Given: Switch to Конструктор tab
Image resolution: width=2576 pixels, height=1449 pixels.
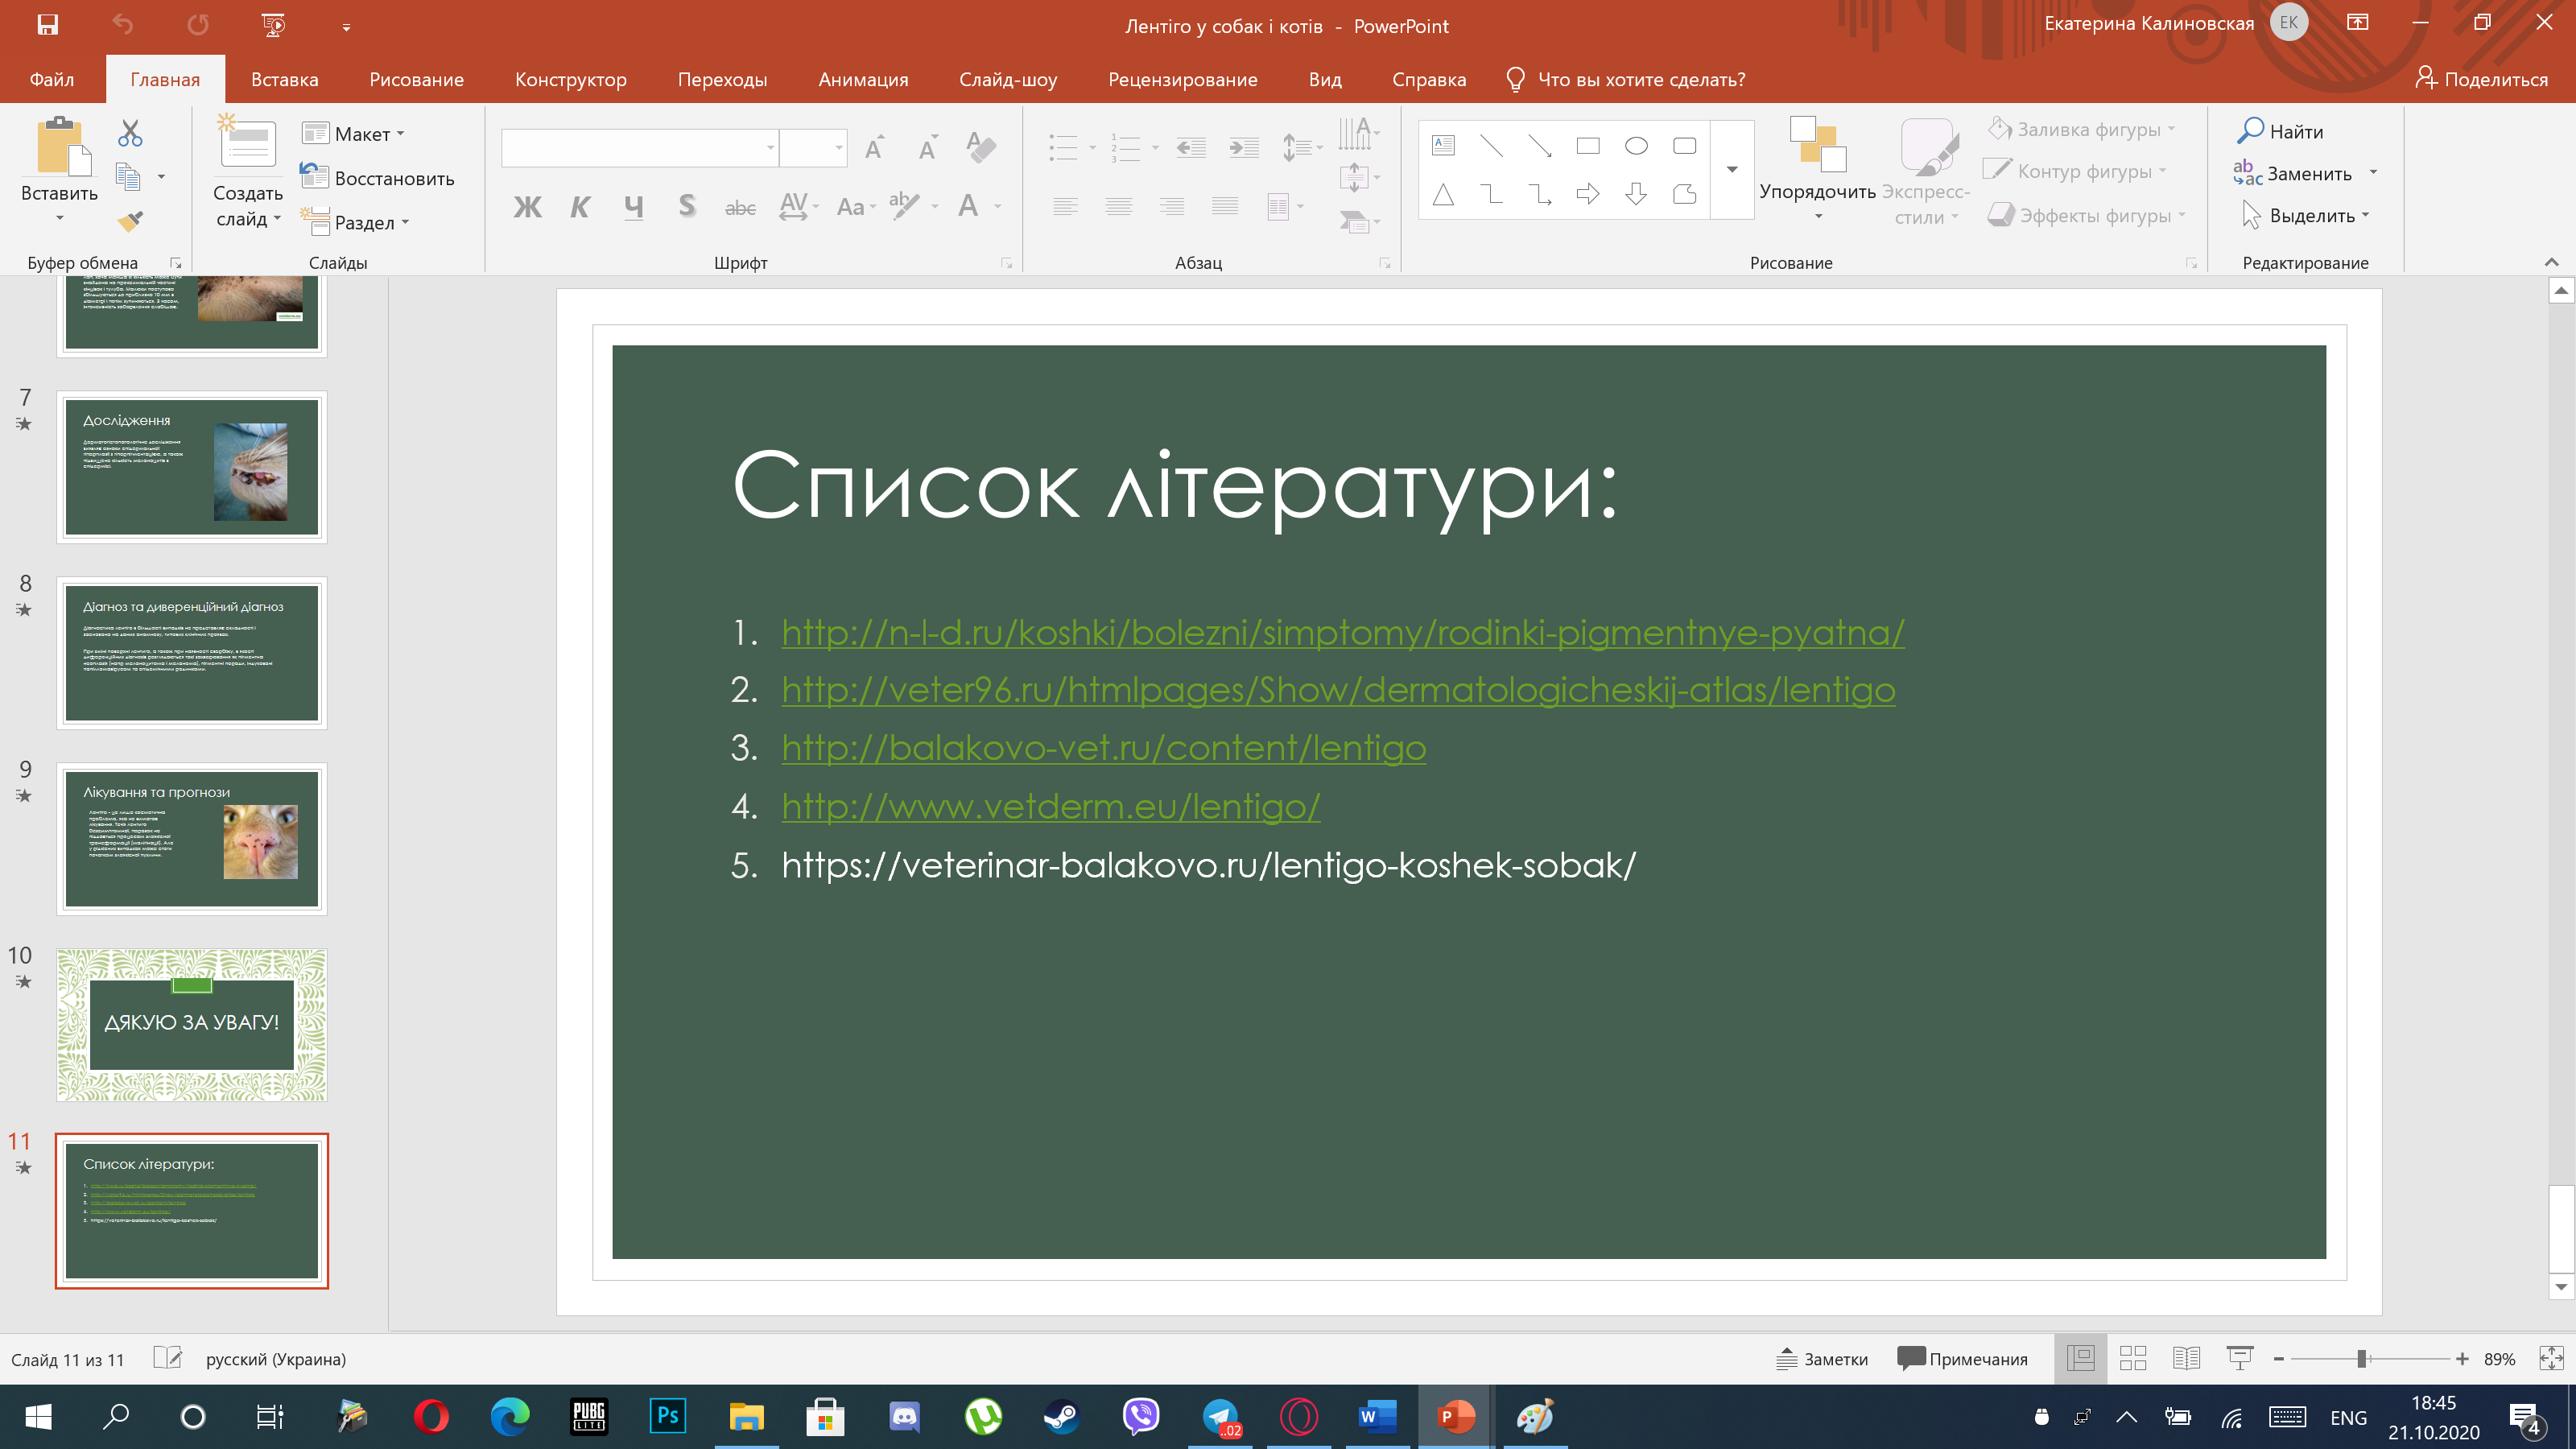Looking at the screenshot, I should coord(570,79).
